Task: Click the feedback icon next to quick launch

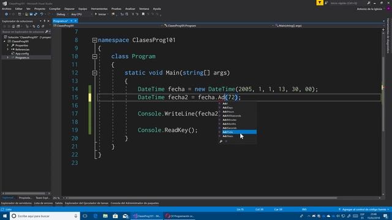Action: (326, 2)
